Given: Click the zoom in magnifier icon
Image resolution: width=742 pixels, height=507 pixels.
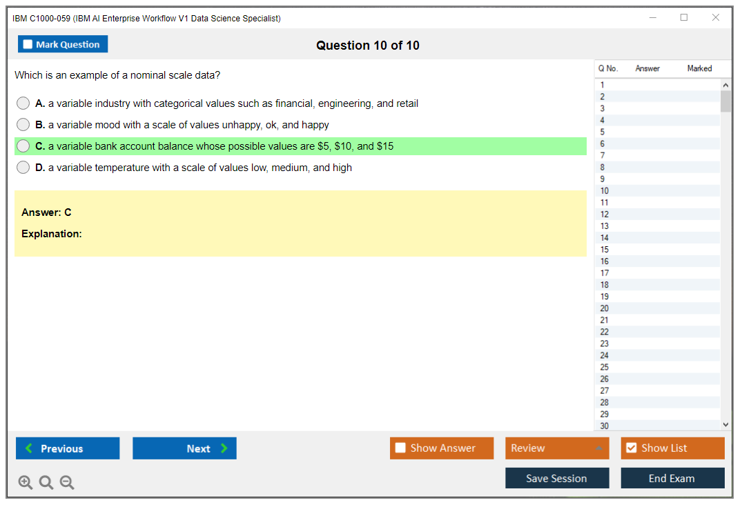Looking at the screenshot, I should tap(26, 483).
